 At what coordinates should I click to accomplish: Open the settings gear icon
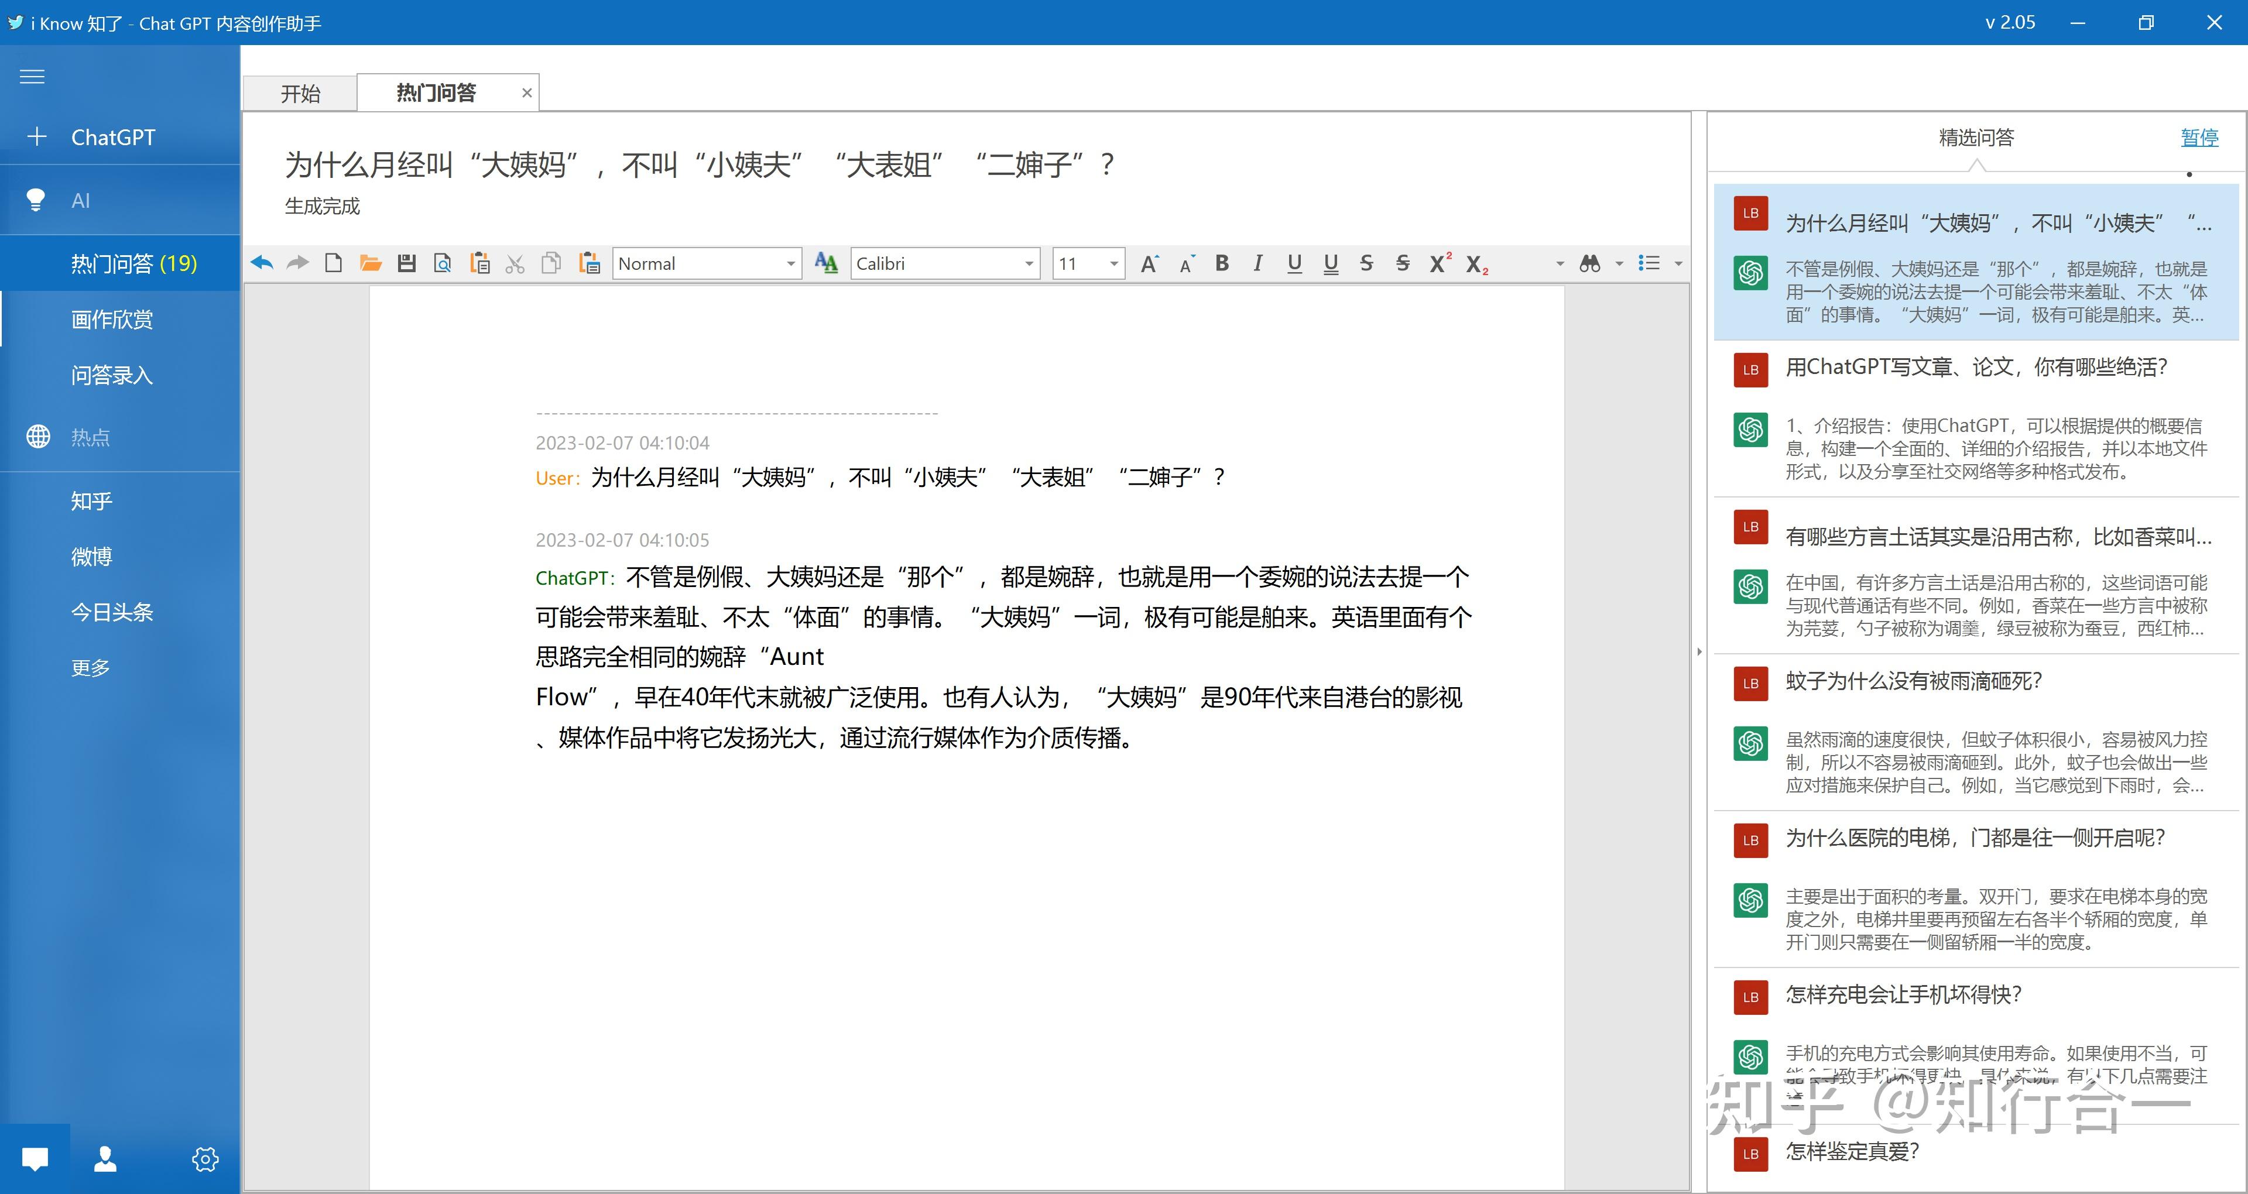coord(205,1159)
